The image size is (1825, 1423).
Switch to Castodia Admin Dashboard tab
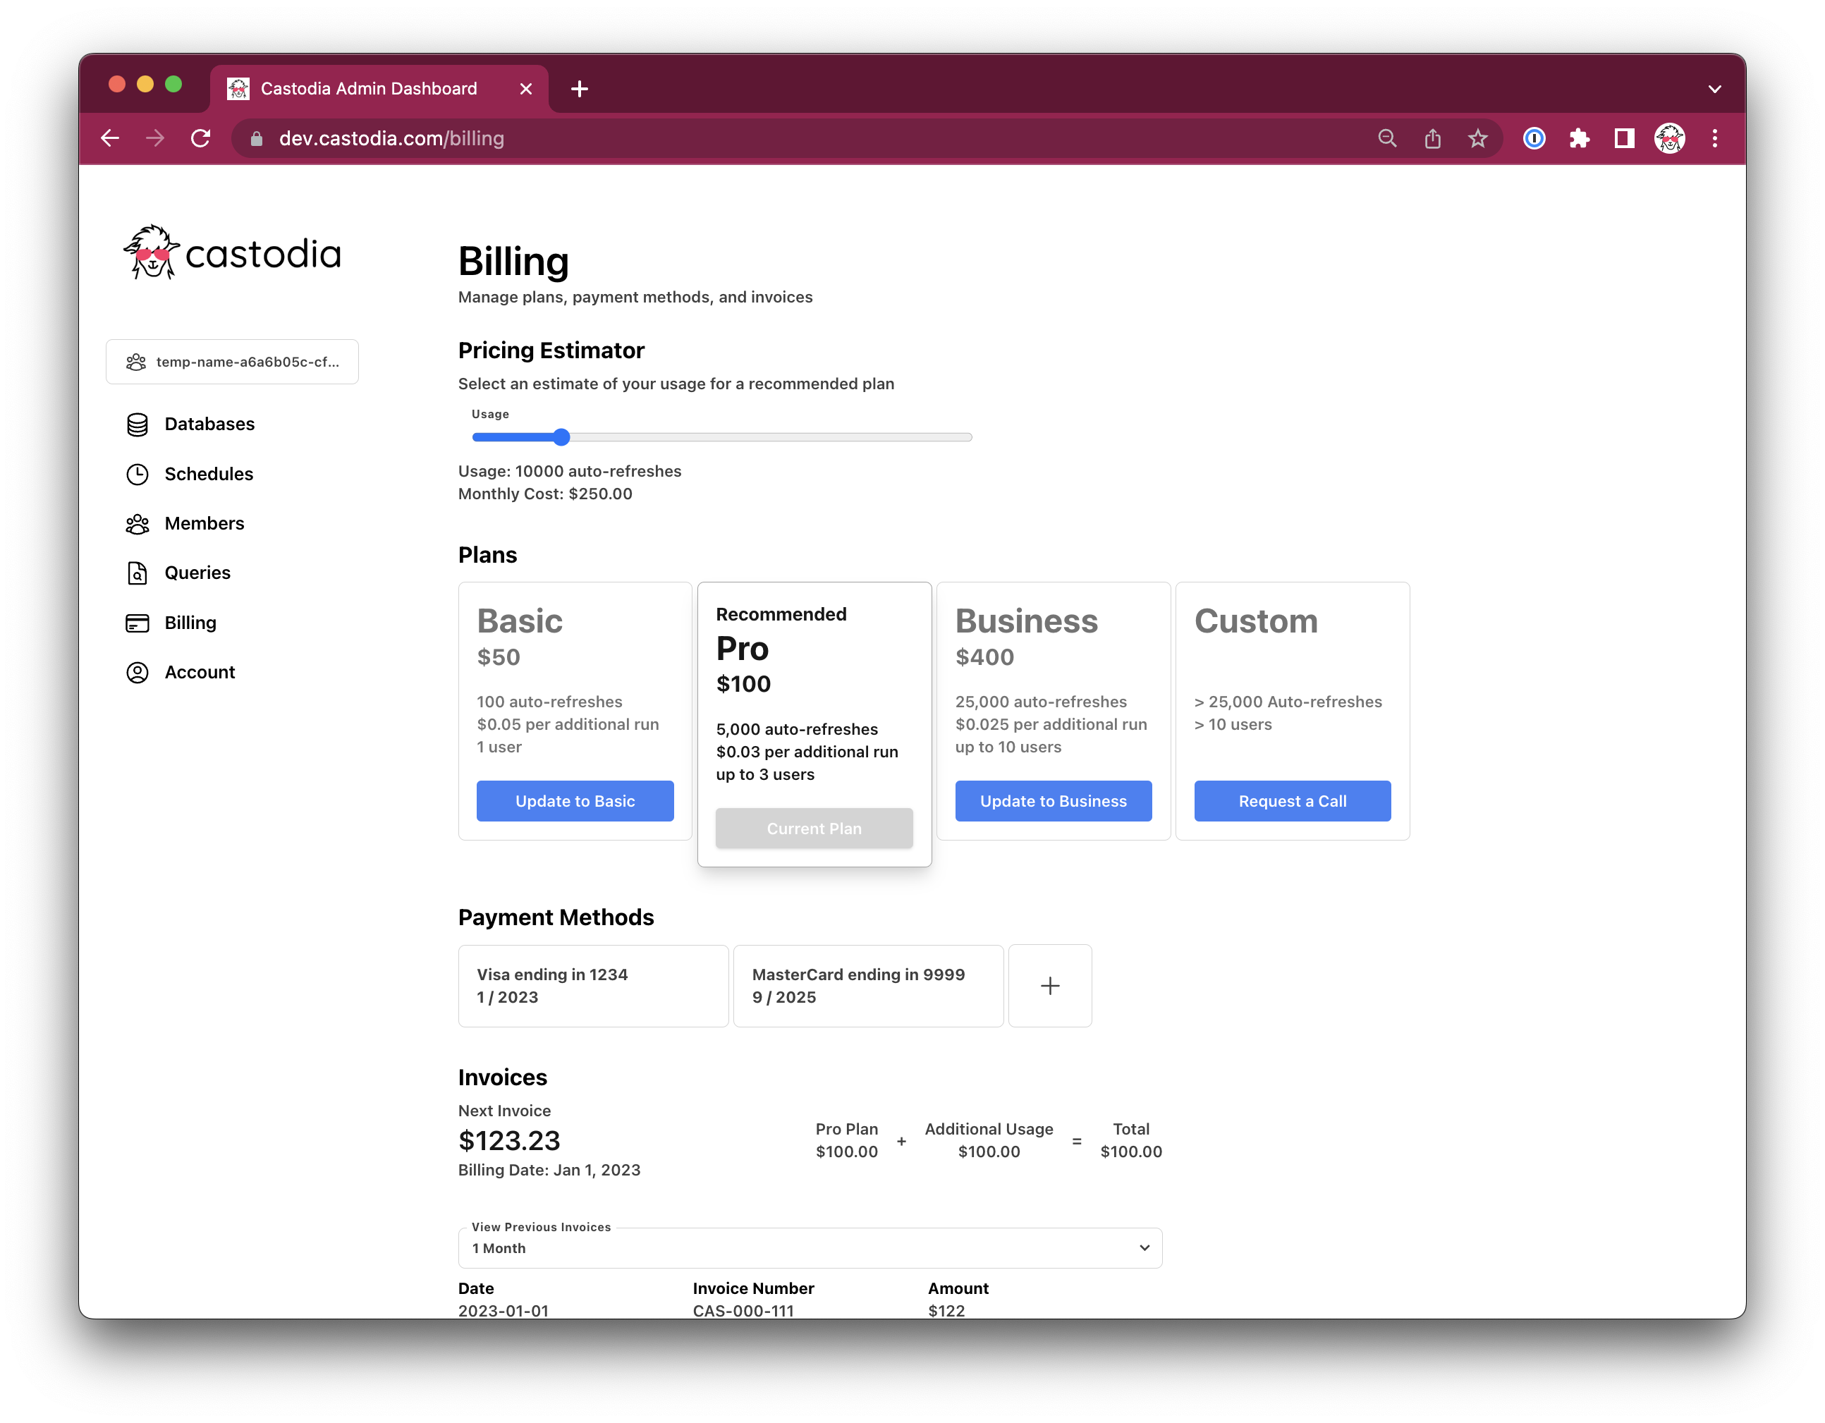click(369, 89)
